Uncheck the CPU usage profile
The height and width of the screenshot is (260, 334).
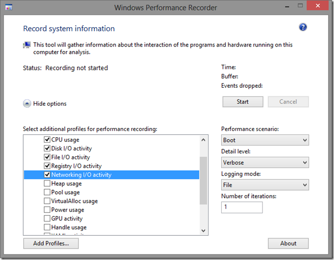click(47, 140)
